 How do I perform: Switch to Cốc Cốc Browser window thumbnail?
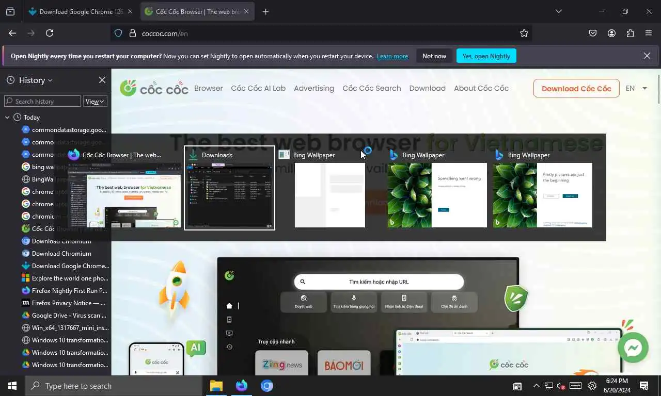tap(124, 188)
